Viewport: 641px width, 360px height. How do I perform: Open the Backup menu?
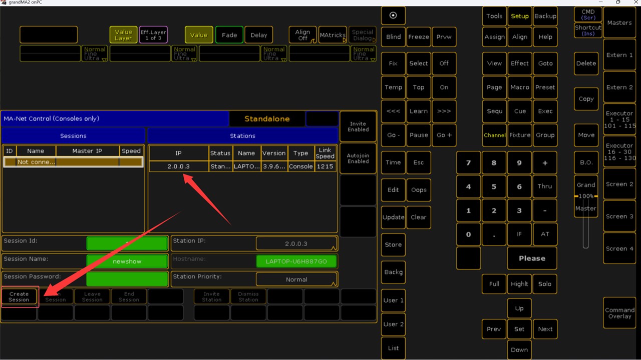click(x=545, y=16)
